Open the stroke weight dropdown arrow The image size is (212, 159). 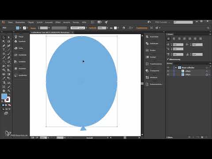click(x=49, y=28)
